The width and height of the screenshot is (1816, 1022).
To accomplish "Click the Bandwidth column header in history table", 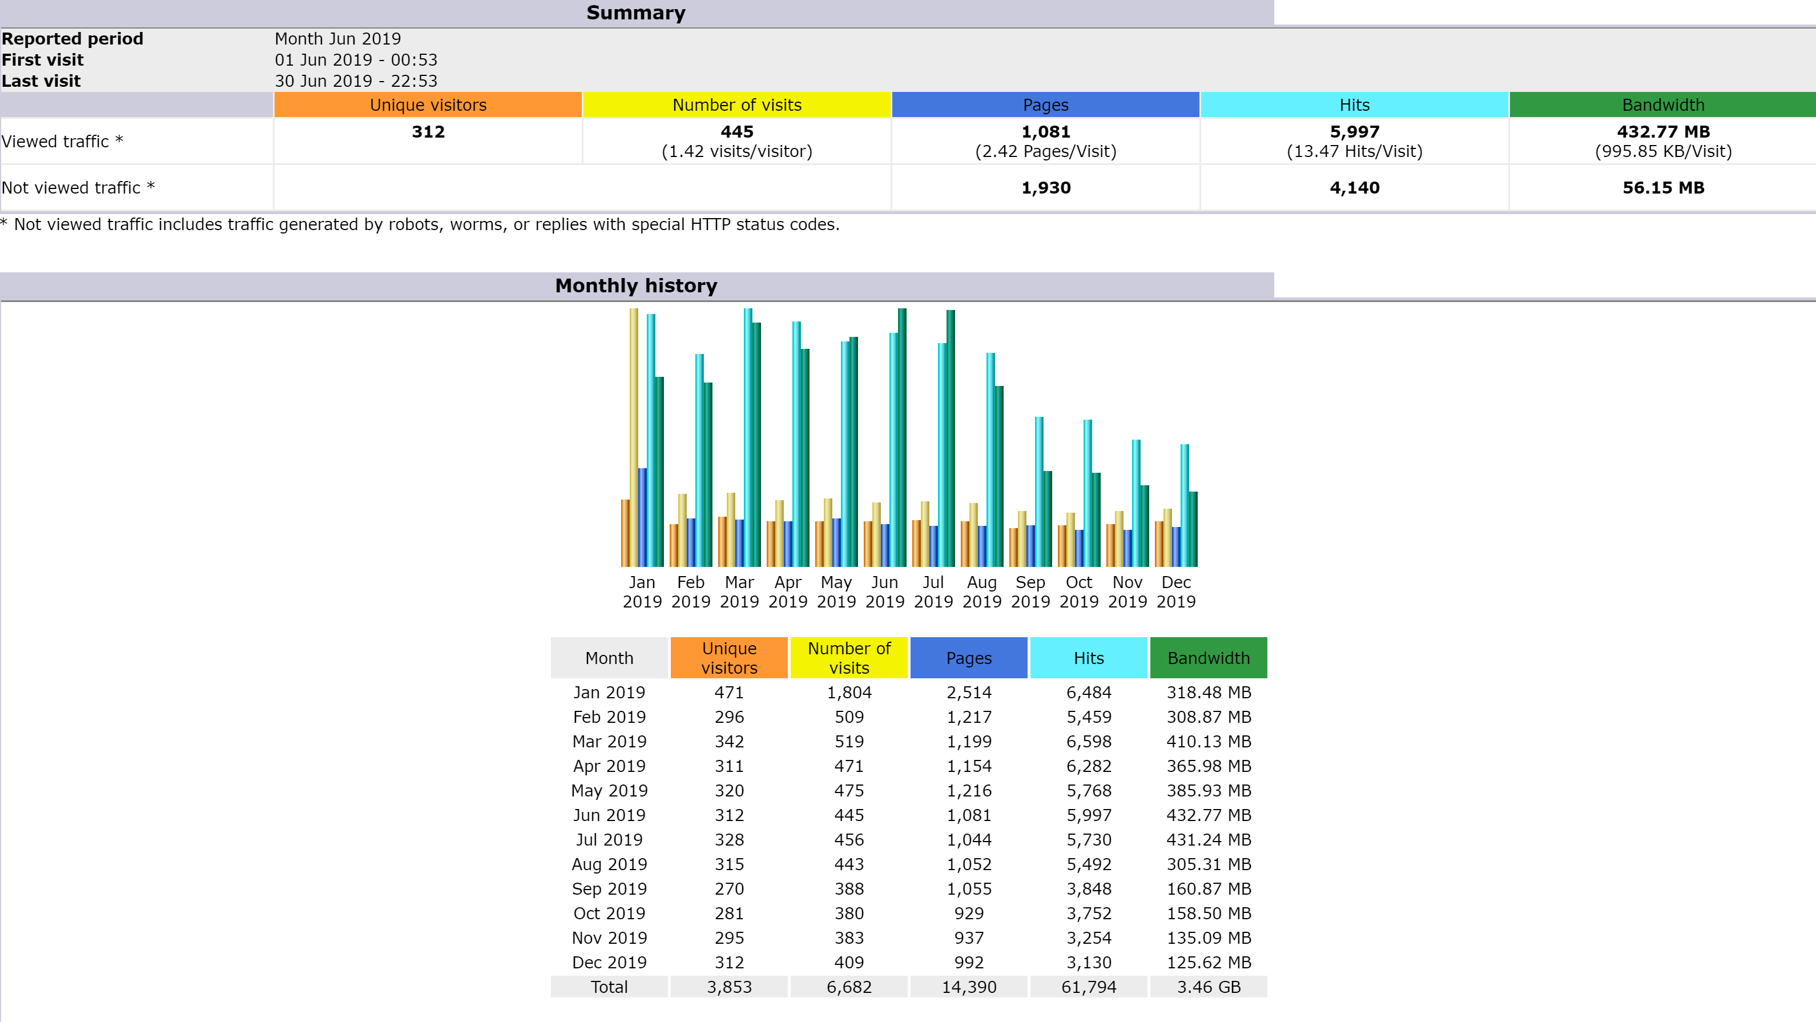I will [1209, 658].
